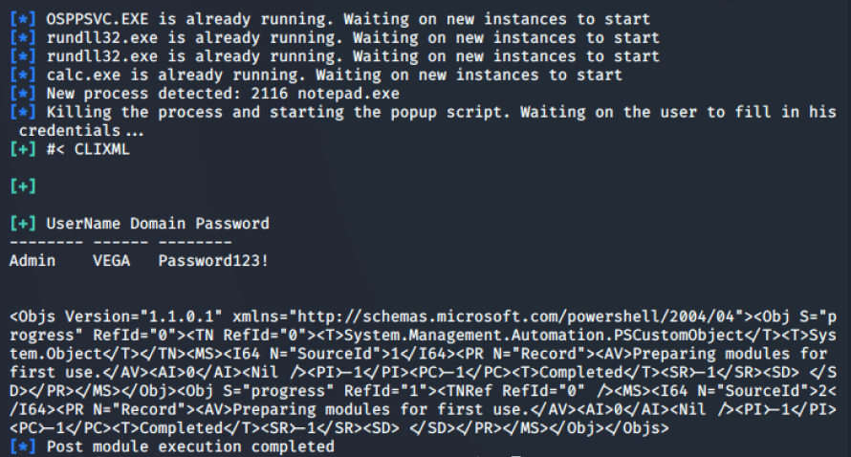This screenshot has width=851, height=457.
Task: Click the Domain column header
Action: [158, 224]
